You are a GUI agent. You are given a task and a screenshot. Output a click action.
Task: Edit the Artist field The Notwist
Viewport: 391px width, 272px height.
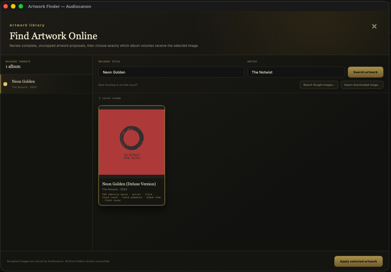(296, 72)
